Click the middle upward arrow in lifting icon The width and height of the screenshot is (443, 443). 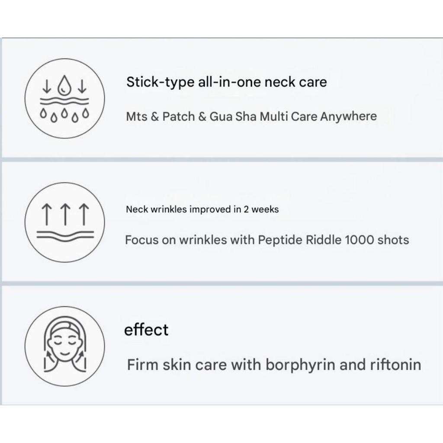pos(64,215)
